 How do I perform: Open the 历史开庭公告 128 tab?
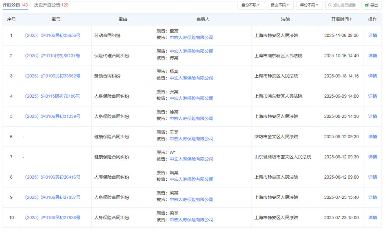tap(51, 5)
